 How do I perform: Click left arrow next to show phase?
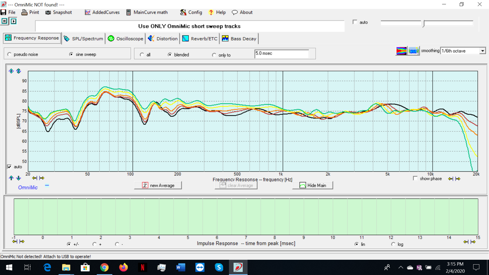coord(450,179)
